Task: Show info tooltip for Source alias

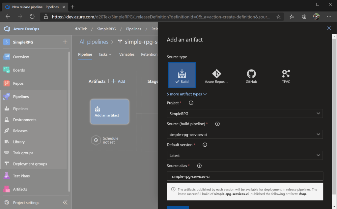Action: [x=199, y=166]
